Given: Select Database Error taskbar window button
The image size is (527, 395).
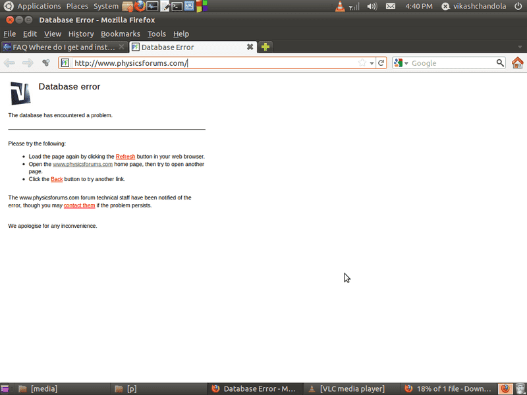Looking at the screenshot, I should tap(255, 389).
